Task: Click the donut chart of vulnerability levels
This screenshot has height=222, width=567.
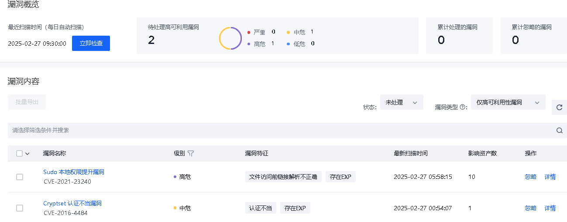Action: tap(230, 38)
